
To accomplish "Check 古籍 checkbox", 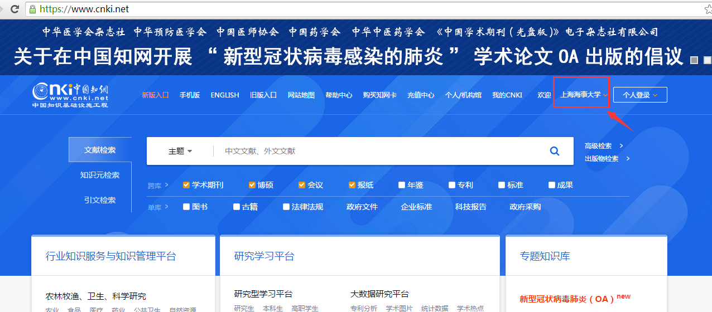I will [x=237, y=207].
